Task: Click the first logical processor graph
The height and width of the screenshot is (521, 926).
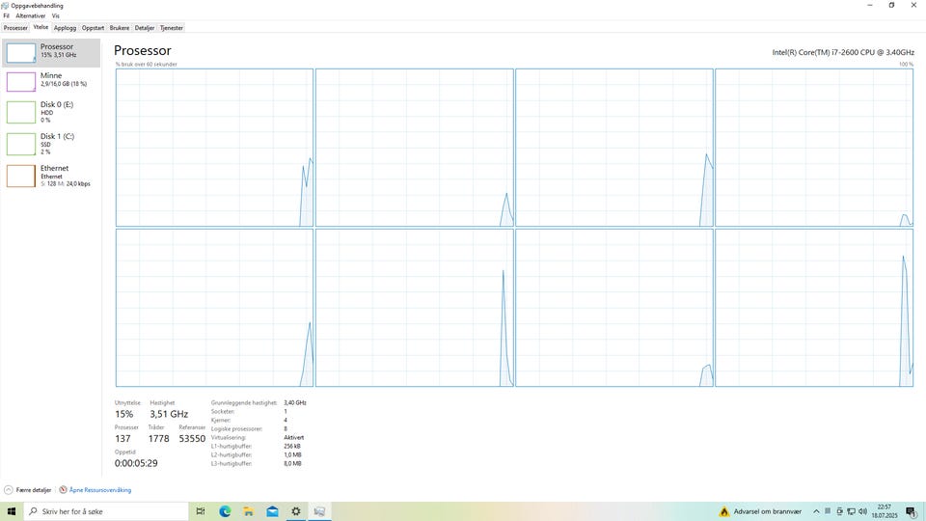Action: pyautogui.click(x=214, y=148)
